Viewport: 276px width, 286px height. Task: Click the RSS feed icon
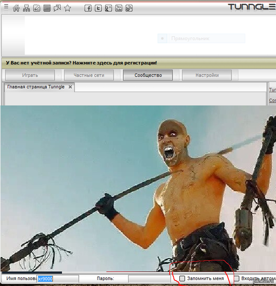[x=129, y=8]
